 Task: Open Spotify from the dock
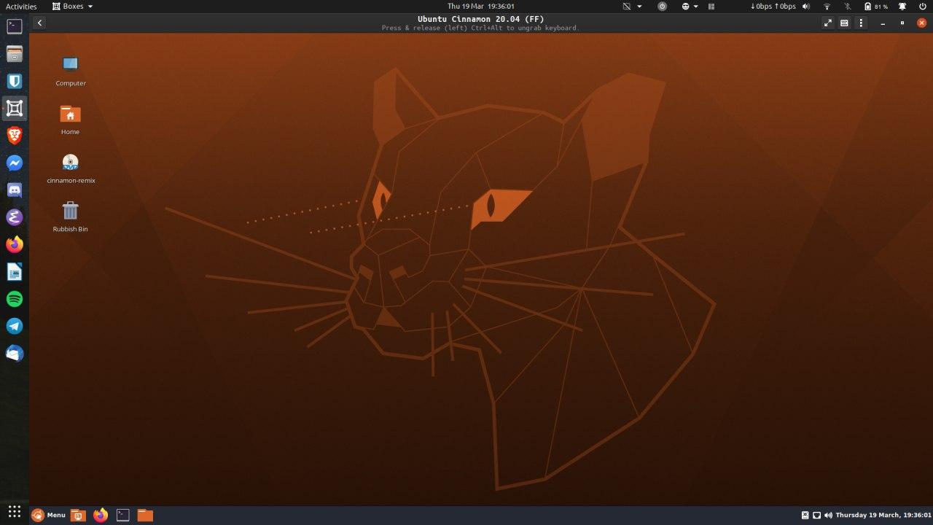15,299
